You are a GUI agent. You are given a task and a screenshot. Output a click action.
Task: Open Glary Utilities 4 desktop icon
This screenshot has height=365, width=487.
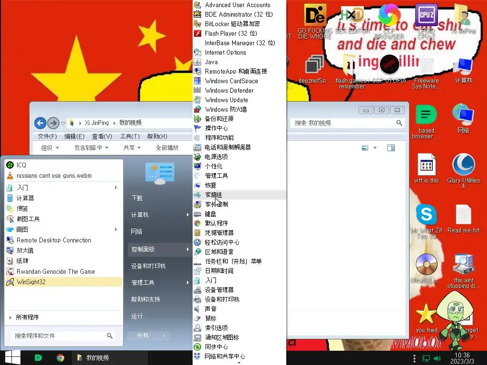pyautogui.click(x=463, y=171)
